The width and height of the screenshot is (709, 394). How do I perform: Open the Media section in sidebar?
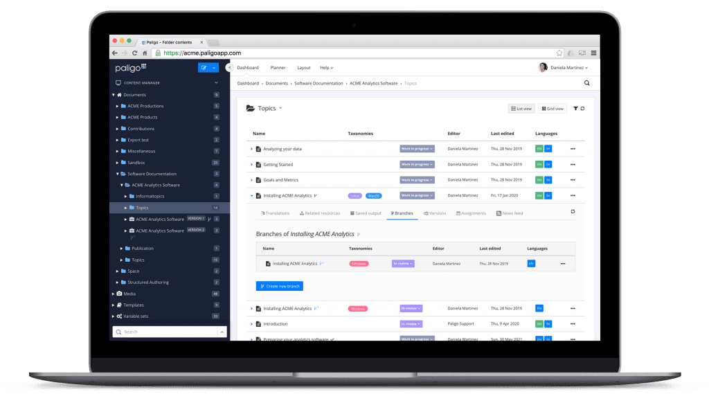tap(129, 294)
